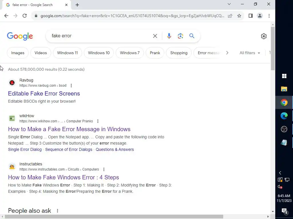The image size is (293, 219).
Task: Select the Windows 7 filter chip
Action: tap(130, 53)
